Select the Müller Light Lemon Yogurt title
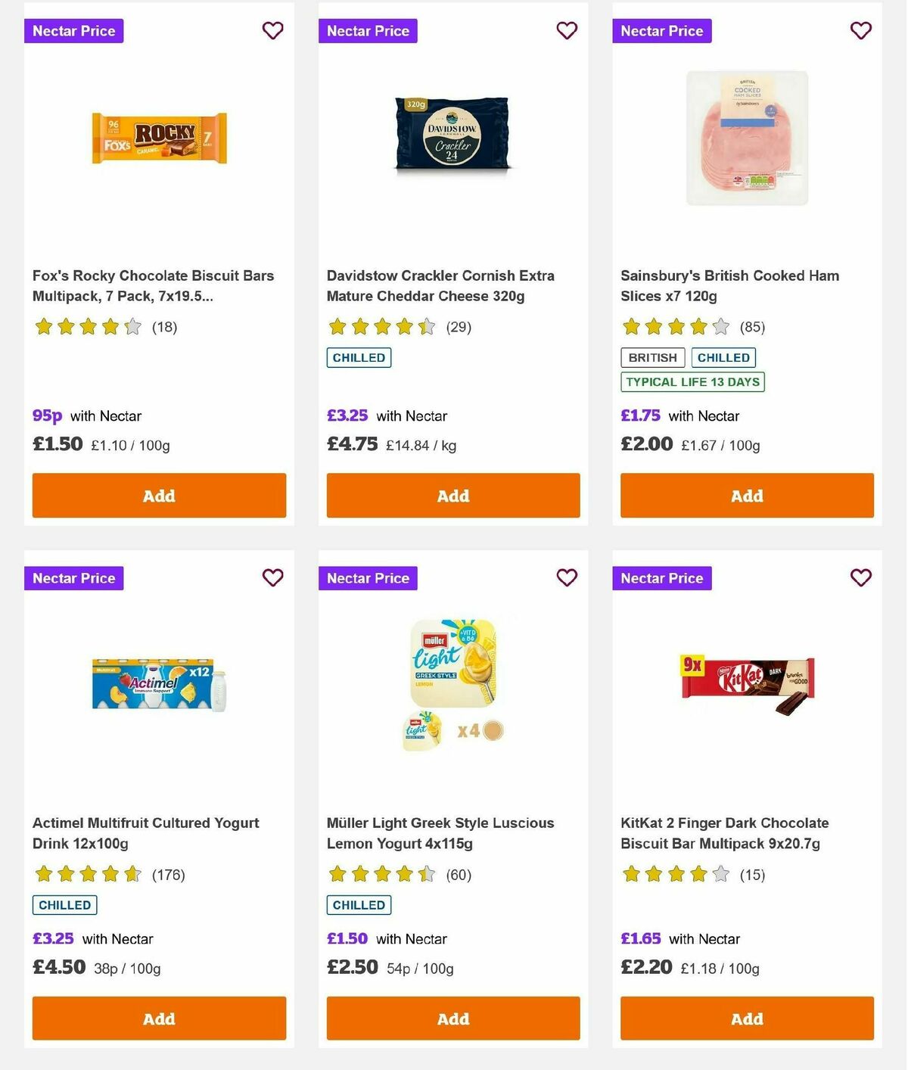Image resolution: width=908 pixels, height=1070 pixels. [440, 832]
